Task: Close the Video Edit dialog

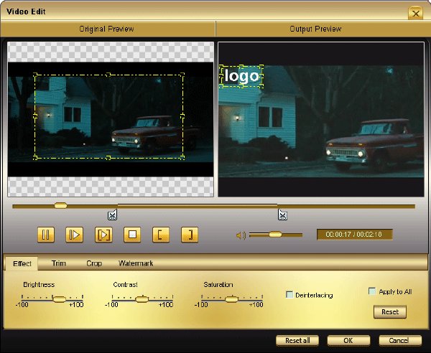Action: [416, 13]
